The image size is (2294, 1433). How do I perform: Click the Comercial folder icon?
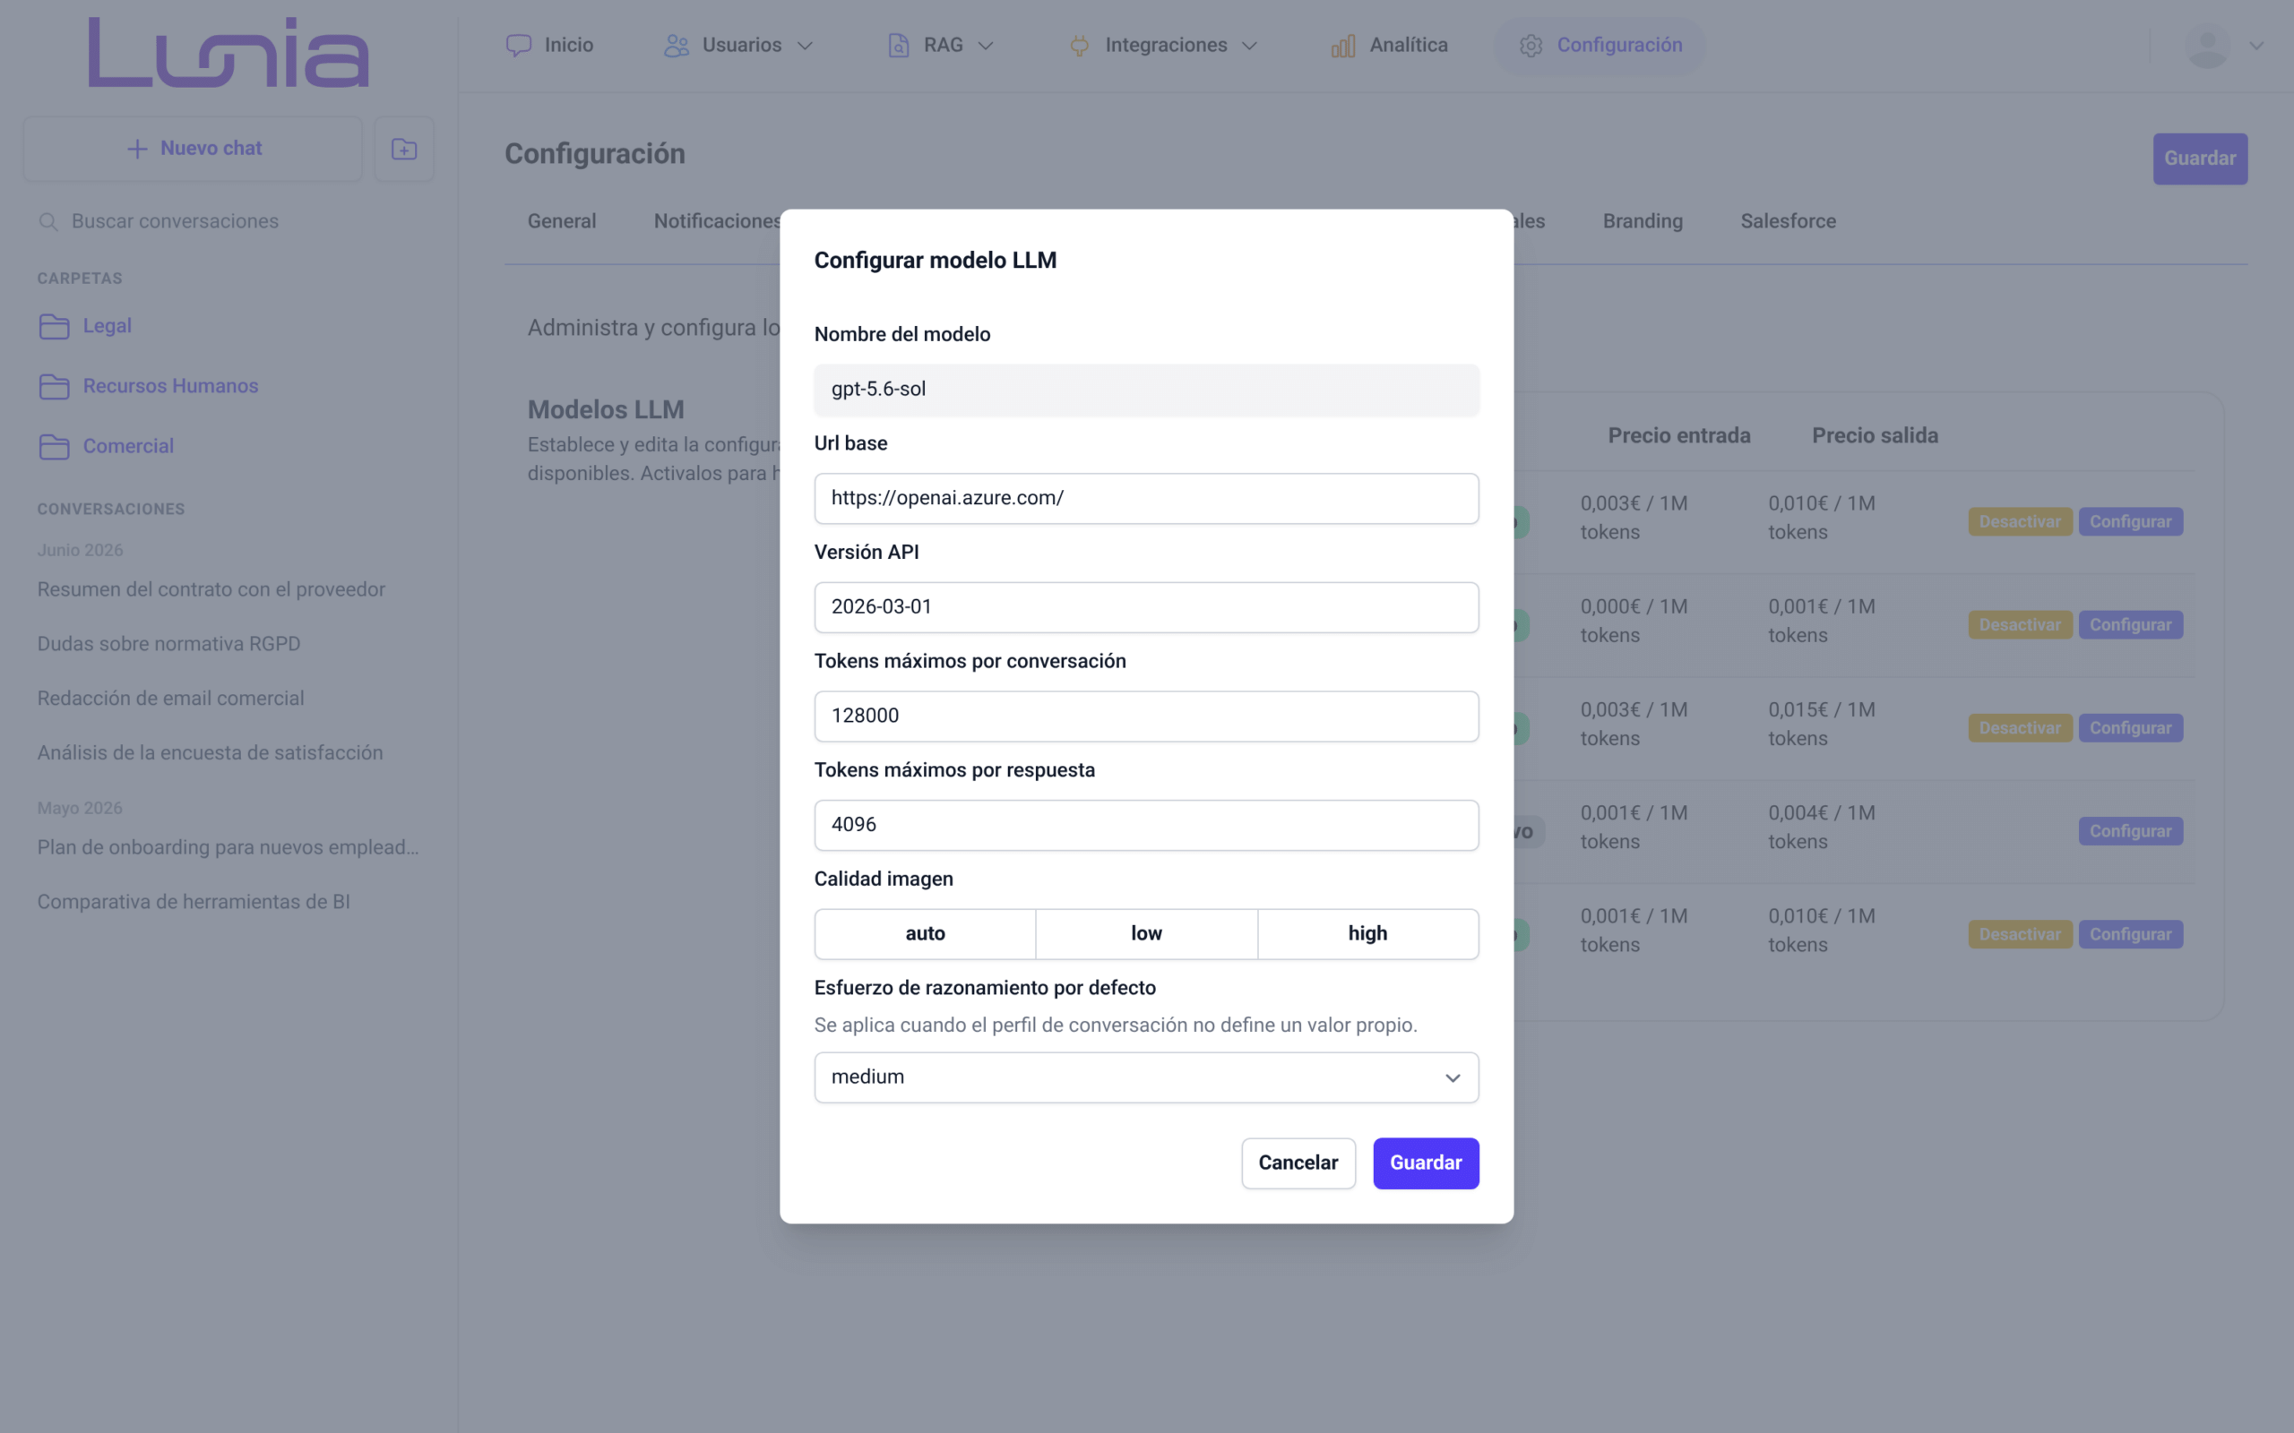coord(54,446)
